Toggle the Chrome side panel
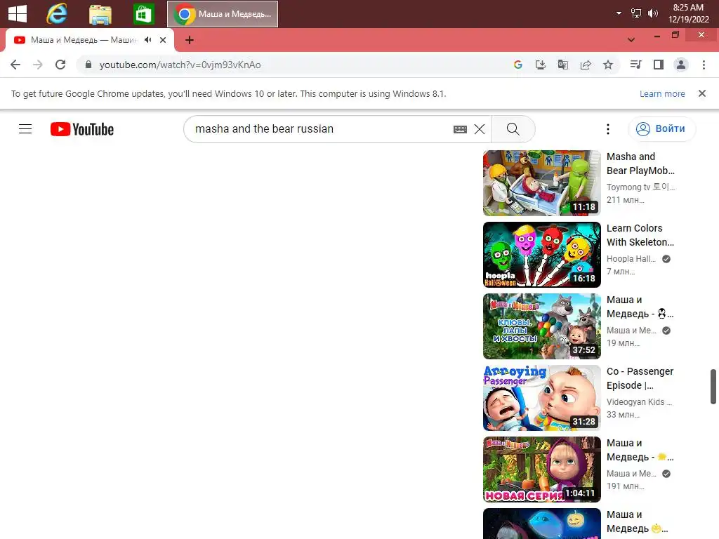The image size is (719, 539). [659, 65]
